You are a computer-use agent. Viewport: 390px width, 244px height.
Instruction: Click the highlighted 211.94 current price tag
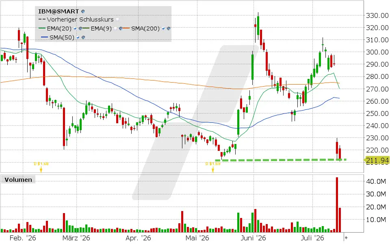point(377,160)
